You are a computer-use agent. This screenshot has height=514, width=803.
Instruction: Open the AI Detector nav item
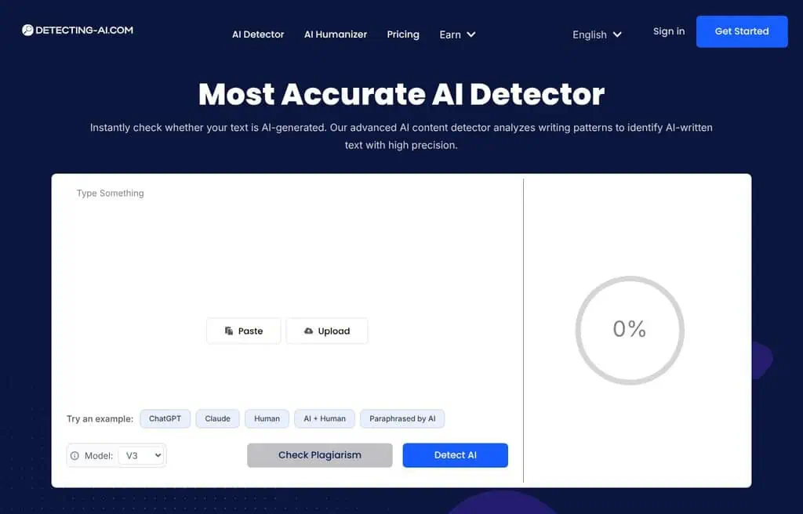(257, 34)
